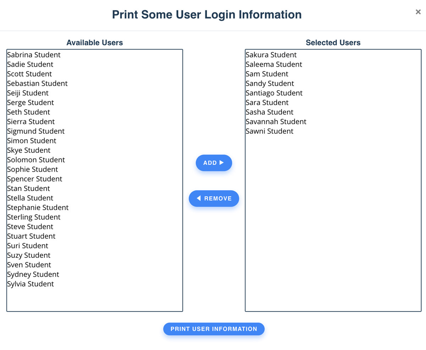The width and height of the screenshot is (426, 350).
Task: Choose Sasha Student in Selected Users
Action: (x=333, y=112)
